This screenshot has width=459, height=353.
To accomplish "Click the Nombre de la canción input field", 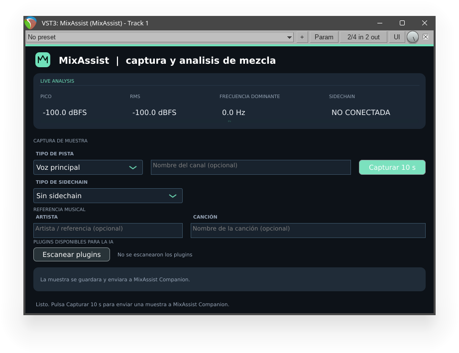I will [308, 231].
